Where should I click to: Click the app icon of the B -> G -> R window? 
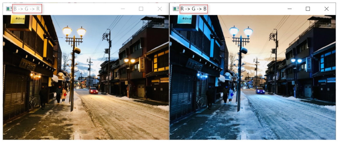pos(9,9)
